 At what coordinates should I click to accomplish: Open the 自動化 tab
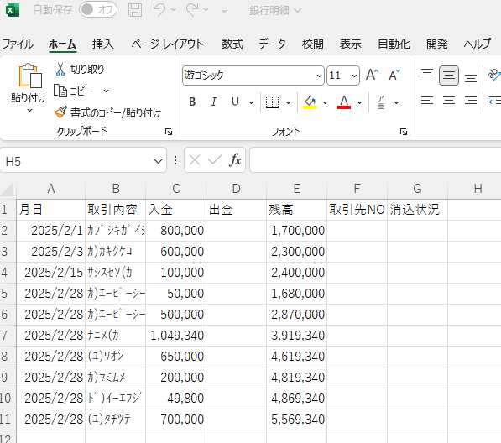pos(394,44)
